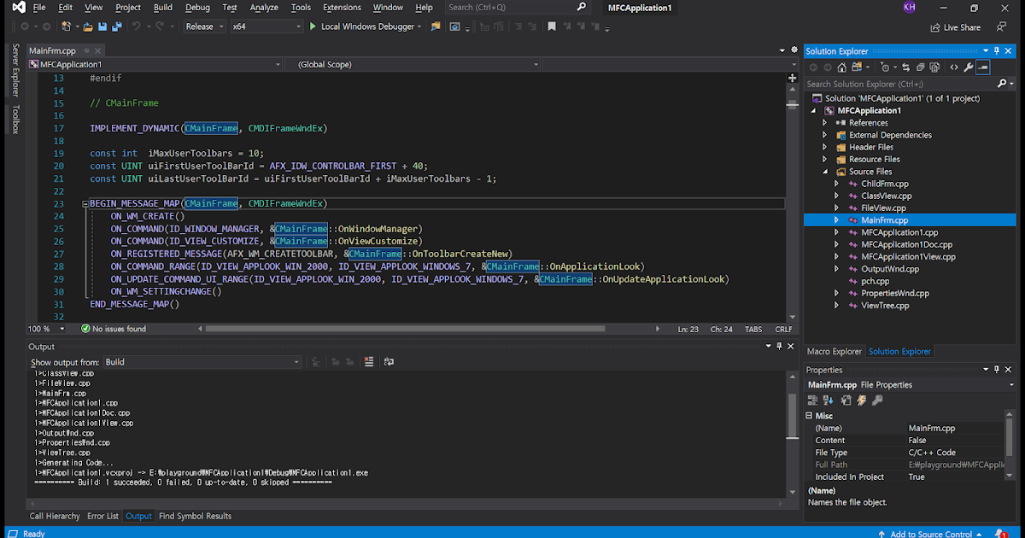Unpin the Output window
This screenshot has width=1025, height=538.
pyautogui.click(x=778, y=347)
